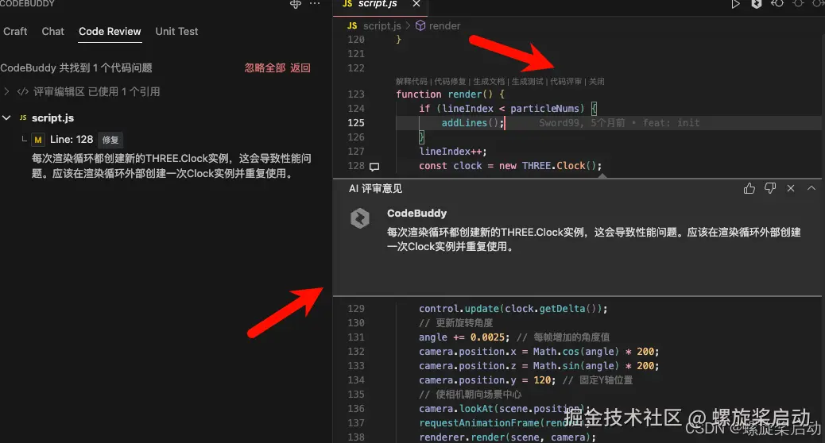Close the script.js editor tab
Image resolution: width=825 pixels, height=443 pixels.
tap(416, 4)
